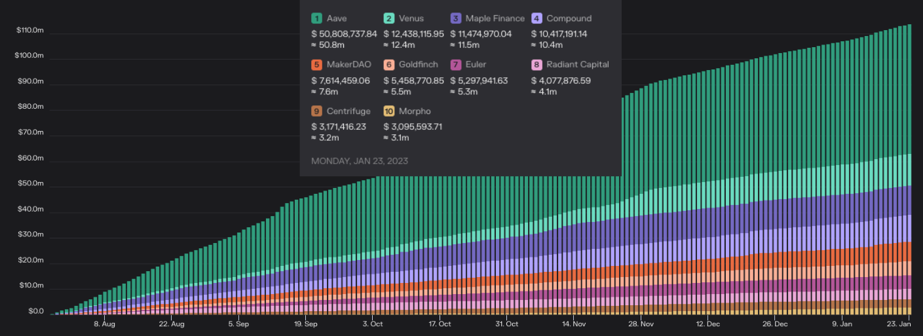Click the value $ 50,808,737.84

[x=344, y=34]
